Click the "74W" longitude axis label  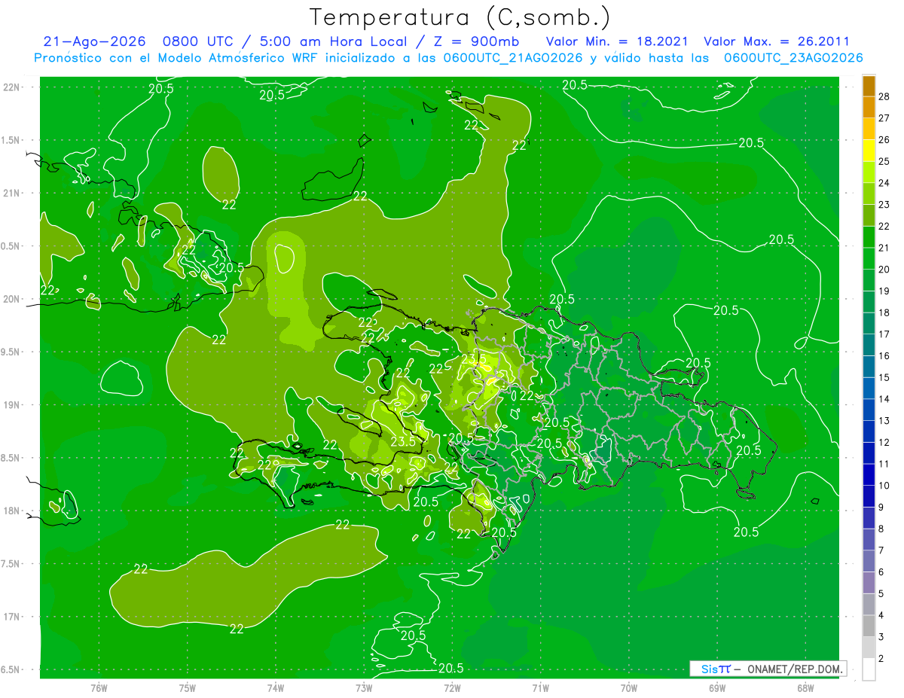click(x=275, y=687)
